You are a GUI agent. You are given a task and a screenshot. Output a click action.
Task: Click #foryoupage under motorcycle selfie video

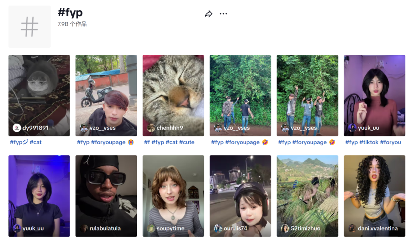(108, 142)
